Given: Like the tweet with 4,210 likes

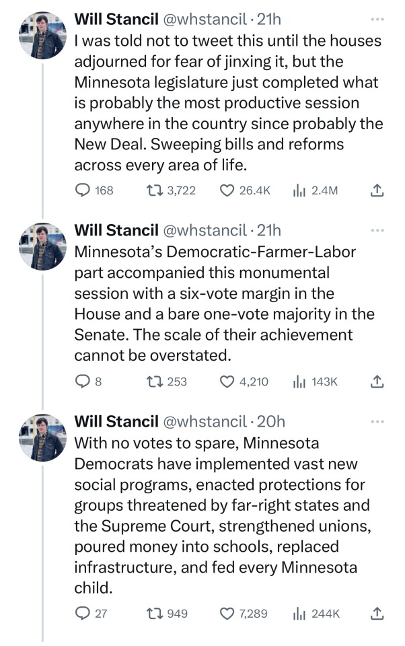Looking at the screenshot, I should coord(227,382).
